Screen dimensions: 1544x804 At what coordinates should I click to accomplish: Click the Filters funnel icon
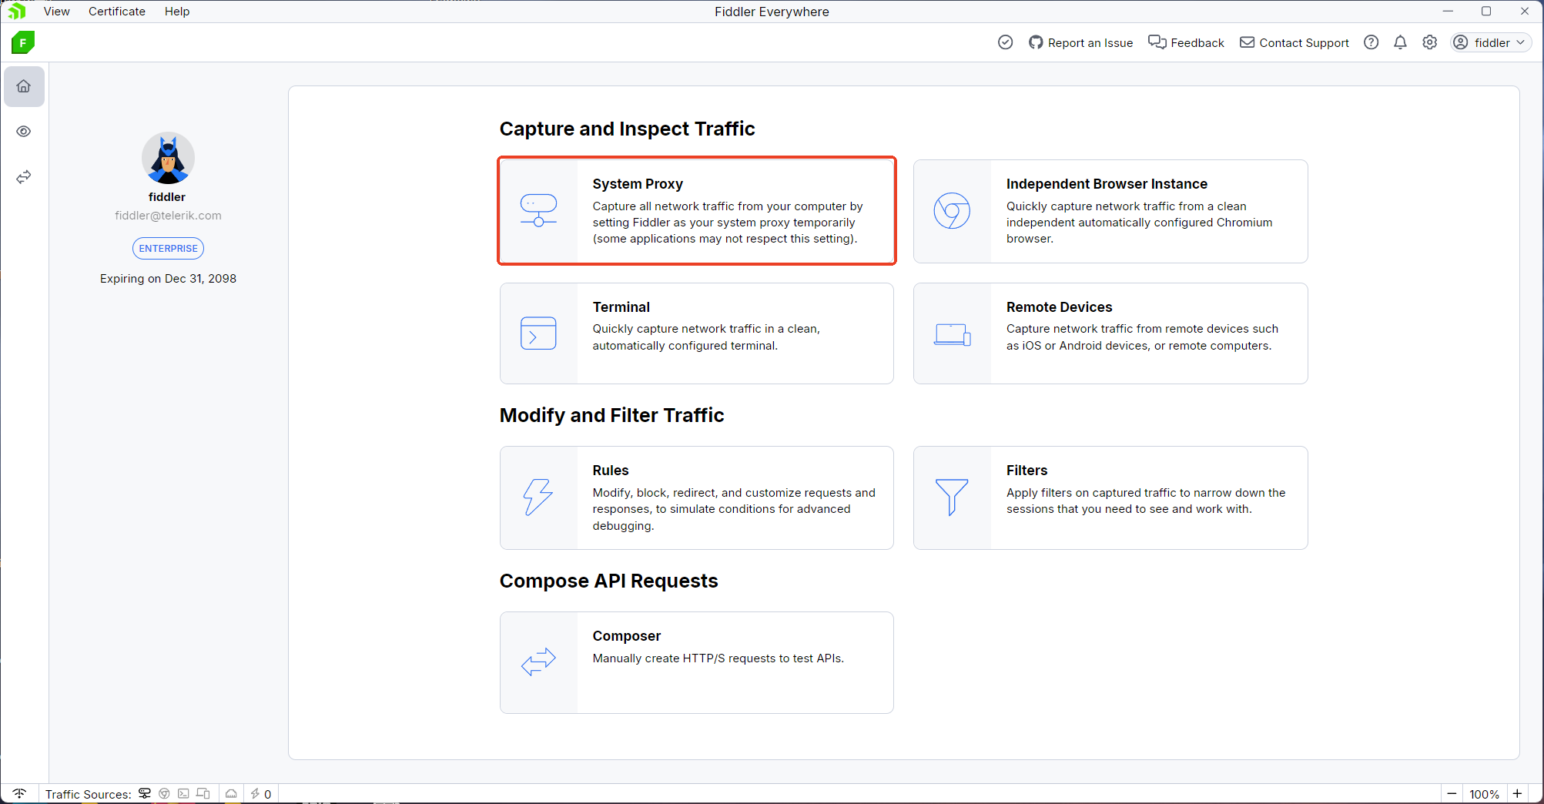click(x=952, y=497)
